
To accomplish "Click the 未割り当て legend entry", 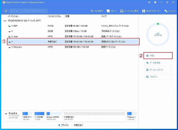I will coord(78,125).
